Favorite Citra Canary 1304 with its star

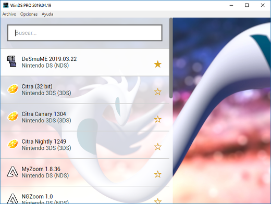tap(157, 119)
